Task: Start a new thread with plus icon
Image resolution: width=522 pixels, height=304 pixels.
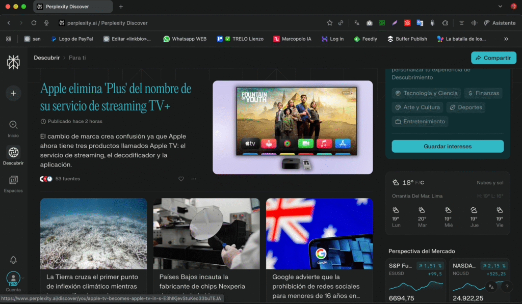Action: click(x=13, y=93)
